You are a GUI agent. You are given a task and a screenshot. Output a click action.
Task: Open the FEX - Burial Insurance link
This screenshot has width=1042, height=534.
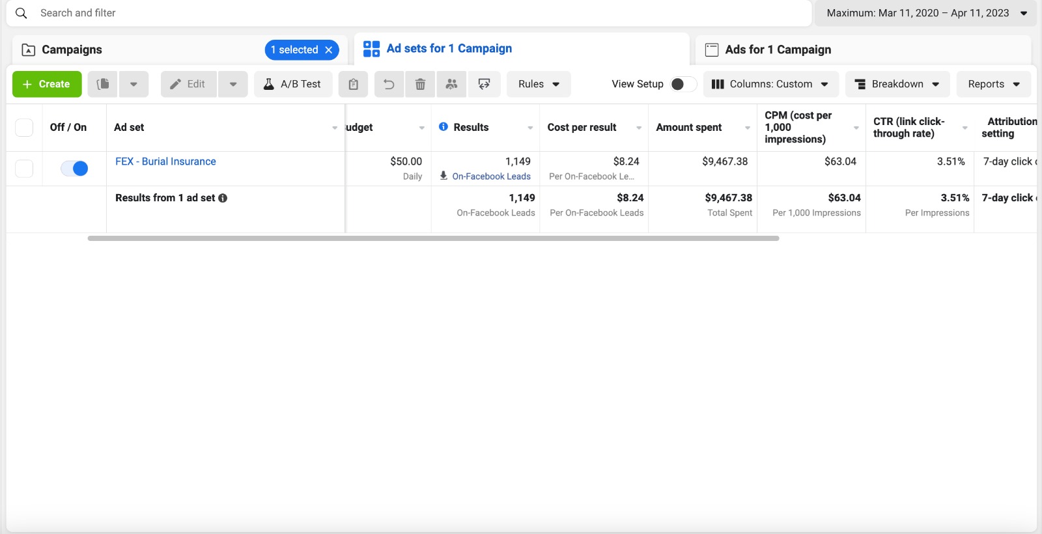point(165,162)
